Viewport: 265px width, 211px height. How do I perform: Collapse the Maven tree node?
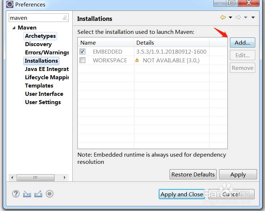coord(14,28)
